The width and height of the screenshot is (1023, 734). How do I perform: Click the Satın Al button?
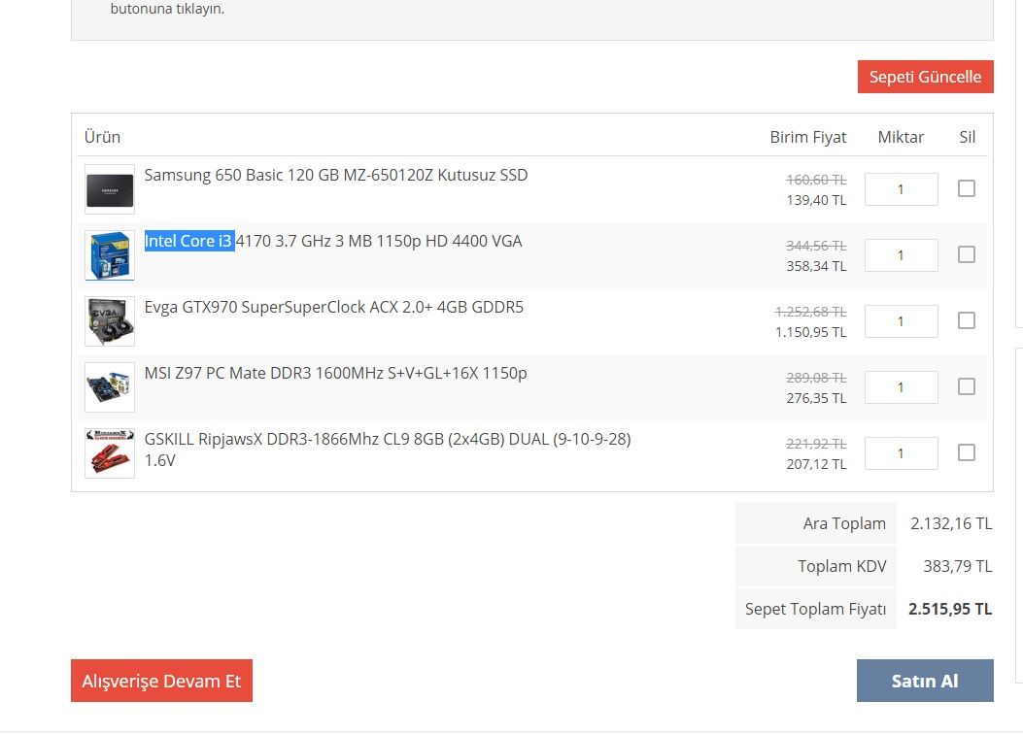pyautogui.click(x=925, y=681)
